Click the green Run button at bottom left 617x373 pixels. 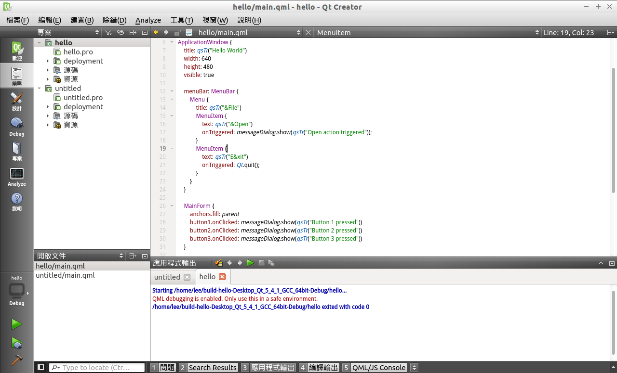tap(17, 324)
